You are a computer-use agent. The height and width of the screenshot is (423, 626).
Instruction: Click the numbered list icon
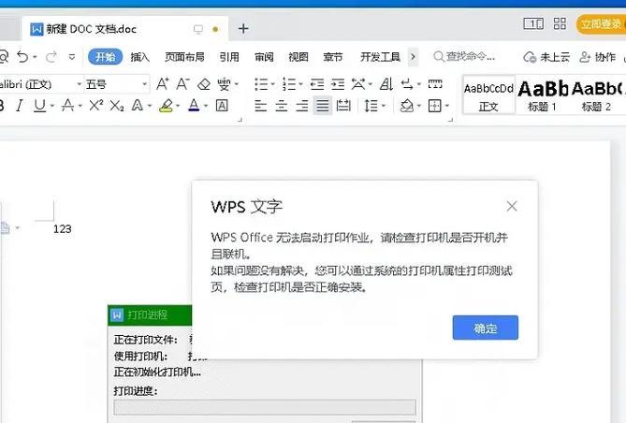tap(289, 84)
